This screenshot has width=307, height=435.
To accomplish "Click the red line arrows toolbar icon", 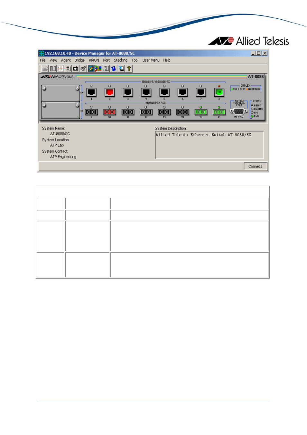I will pyautogui.click(x=60, y=69).
